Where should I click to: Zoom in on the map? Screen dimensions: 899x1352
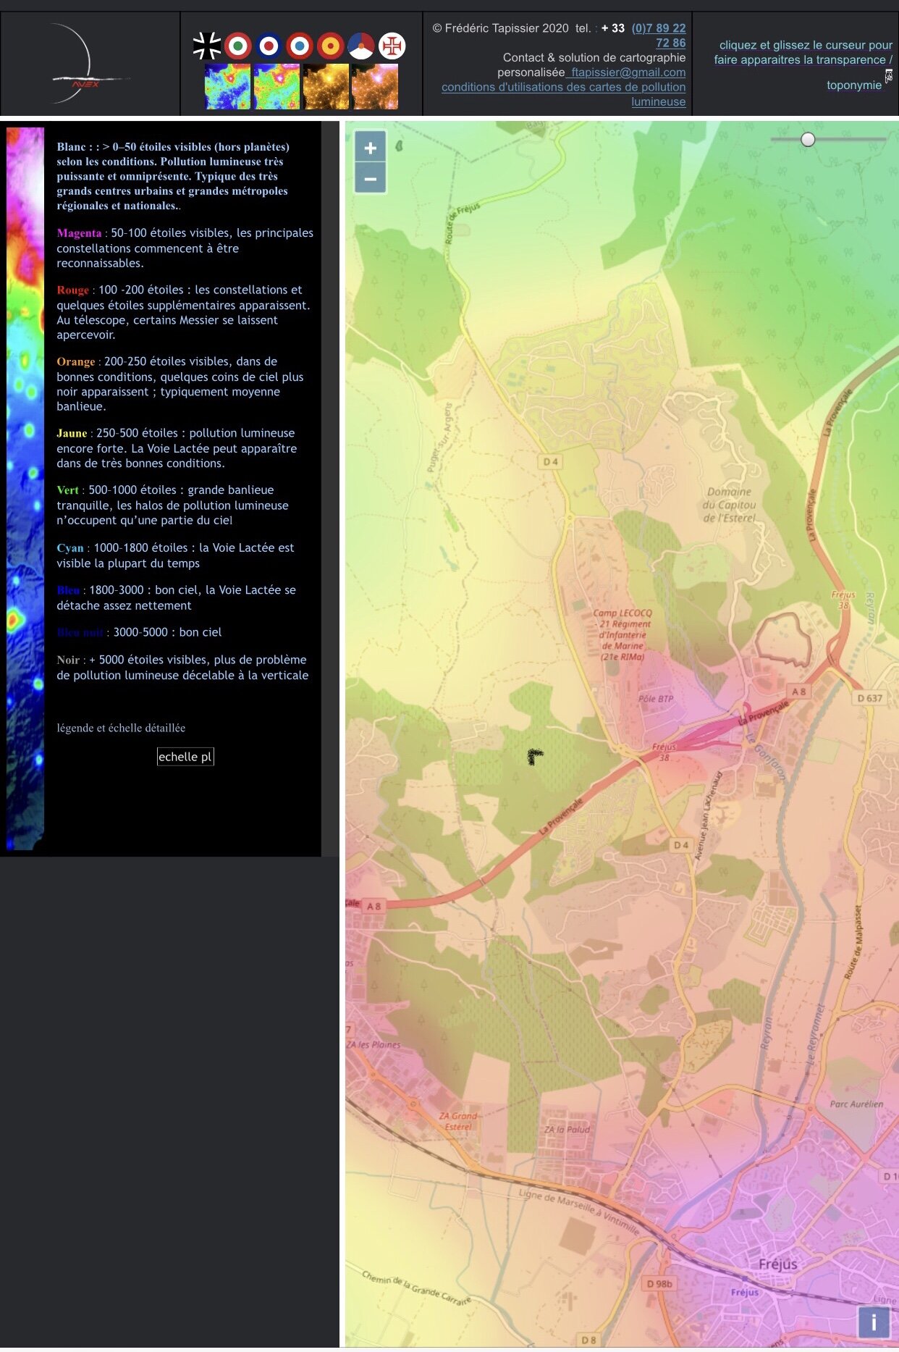[x=371, y=148]
